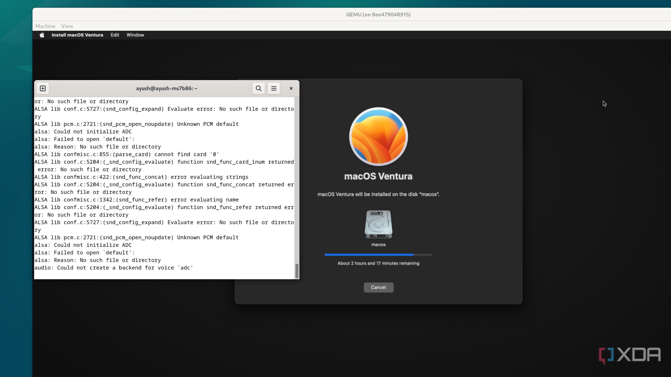Viewport: 671px width, 377px height.
Task: Click the macOS Ventura logo image
Action: coord(378,136)
